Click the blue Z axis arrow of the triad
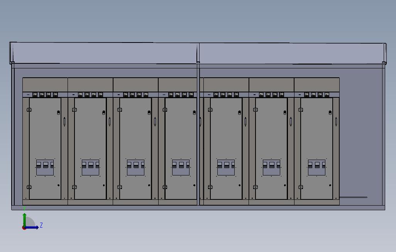Image resolution: width=396 pixels, height=252 pixels. click(x=32, y=227)
